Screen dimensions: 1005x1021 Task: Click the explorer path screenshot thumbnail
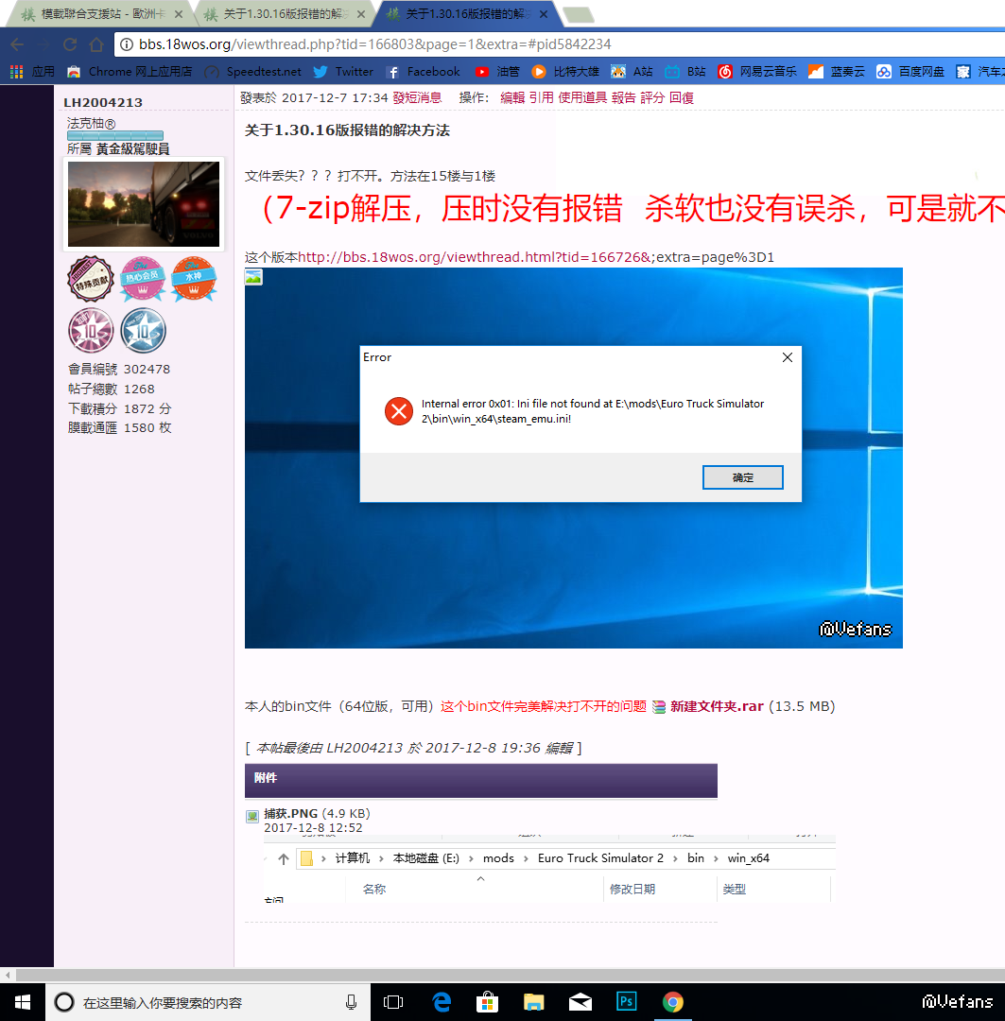point(549,868)
